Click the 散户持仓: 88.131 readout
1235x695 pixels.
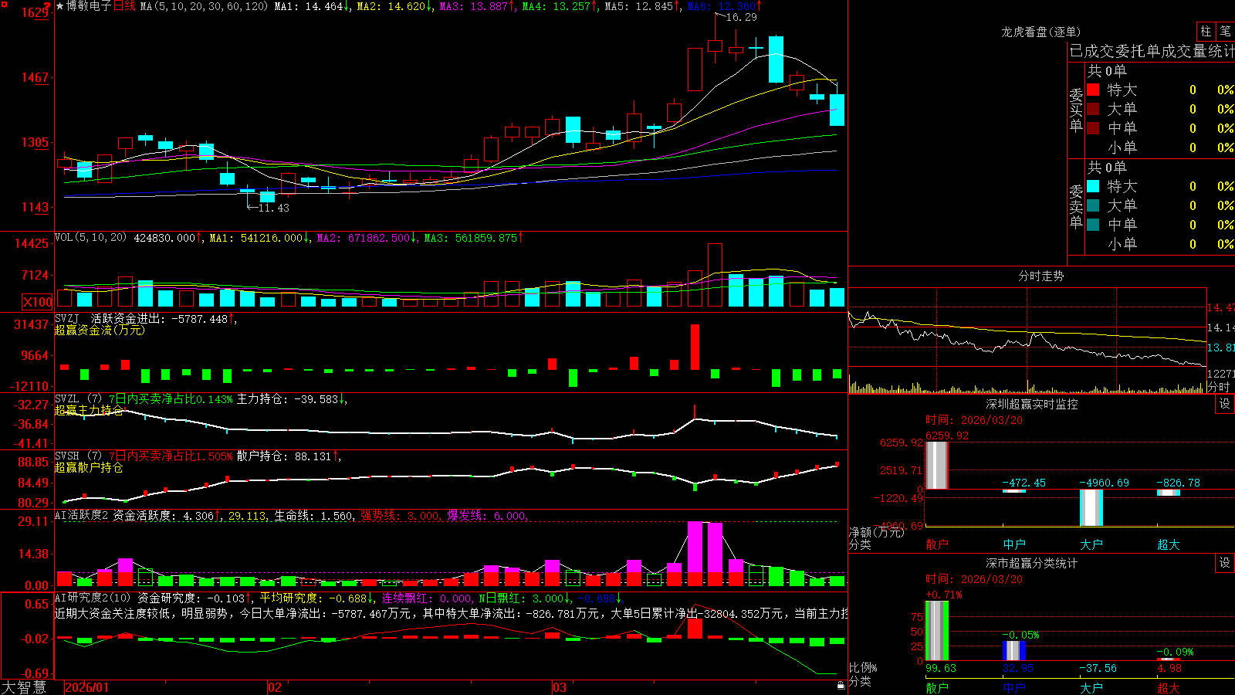click(286, 456)
